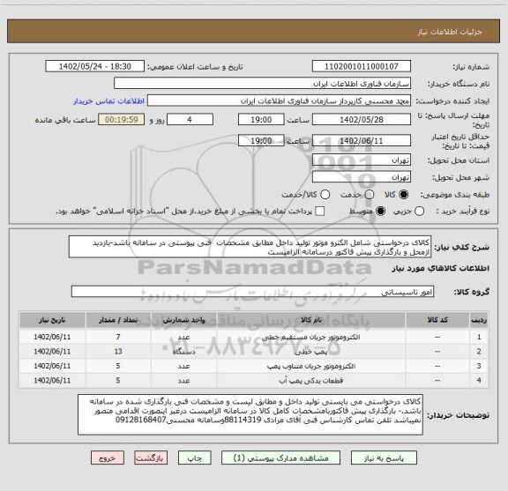Image resolution: width=508 pixels, height=491 pixels.
Task: Click unit دستگاه in row 2
Action: click(183, 352)
